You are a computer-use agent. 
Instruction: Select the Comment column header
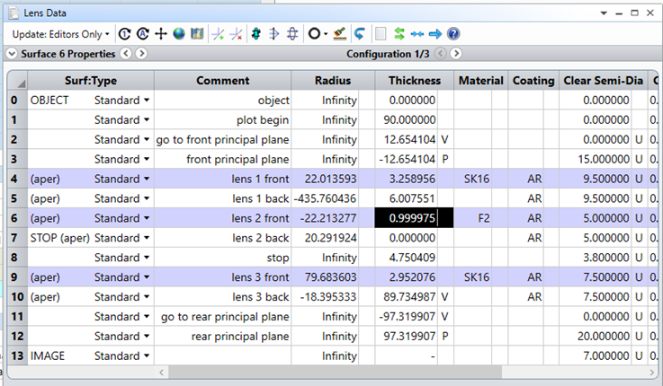(x=223, y=81)
